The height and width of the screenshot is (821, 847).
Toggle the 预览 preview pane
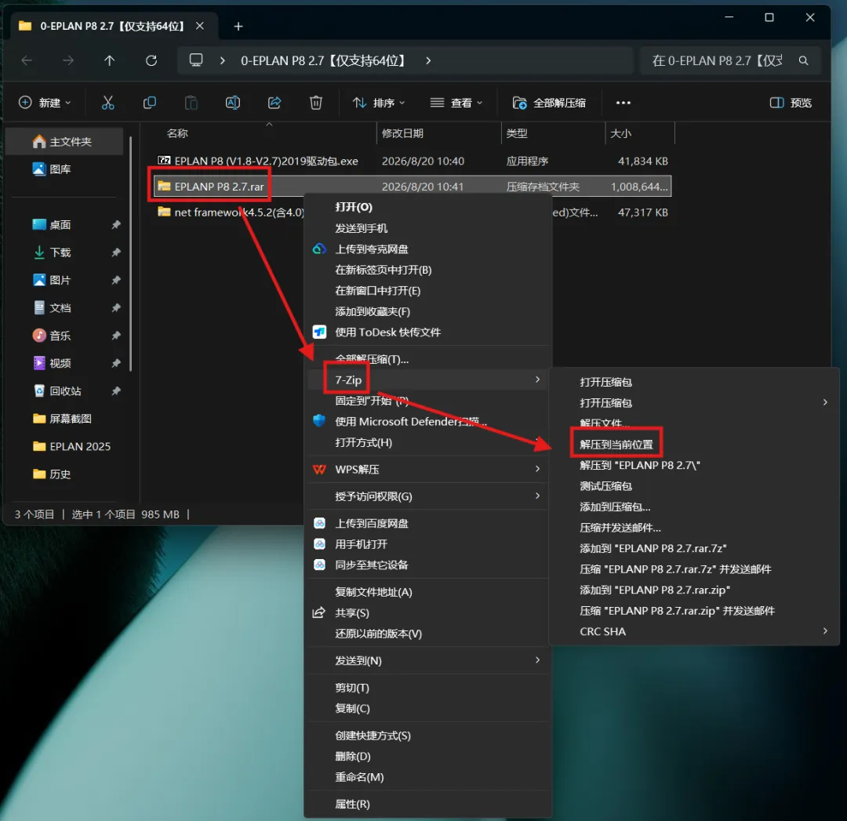coord(791,103)
